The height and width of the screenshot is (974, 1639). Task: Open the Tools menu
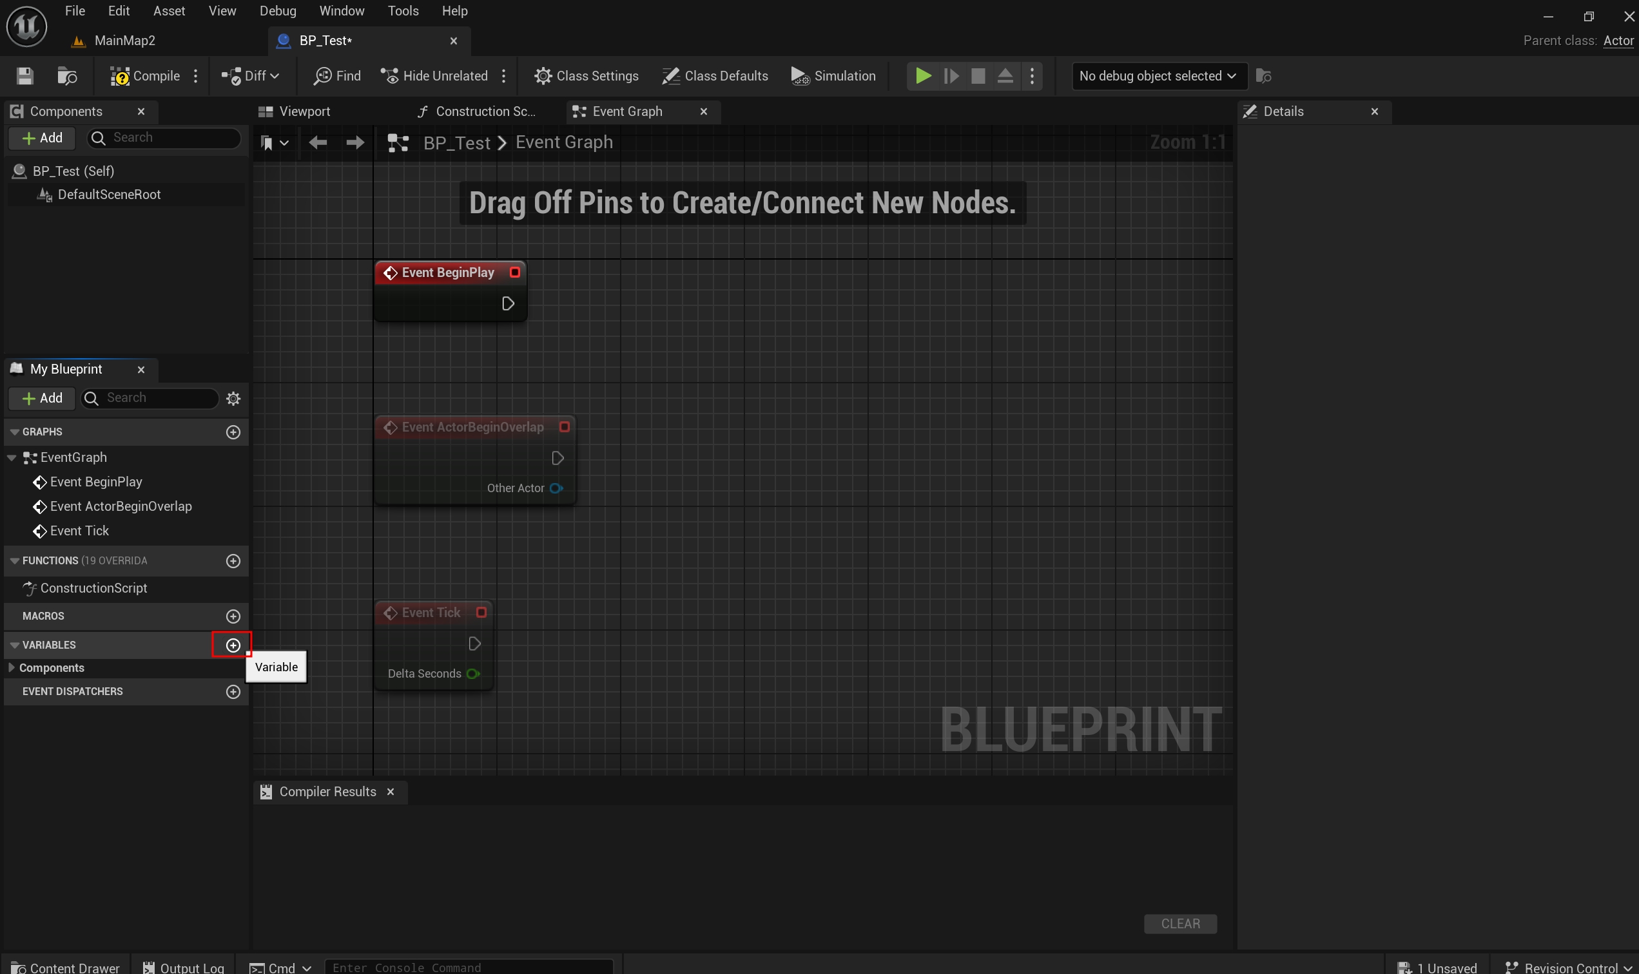(x=403, y=11)
